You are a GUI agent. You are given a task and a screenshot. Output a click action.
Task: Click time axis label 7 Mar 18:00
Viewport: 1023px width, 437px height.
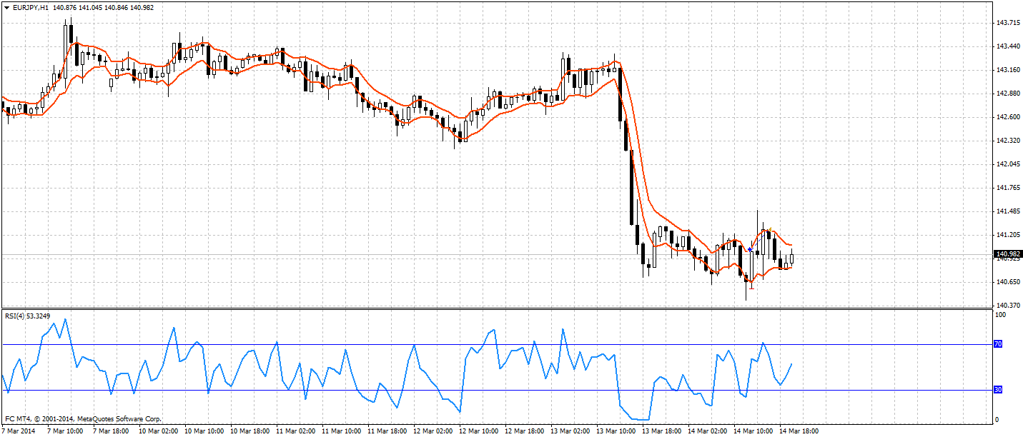tap(111, 431)
